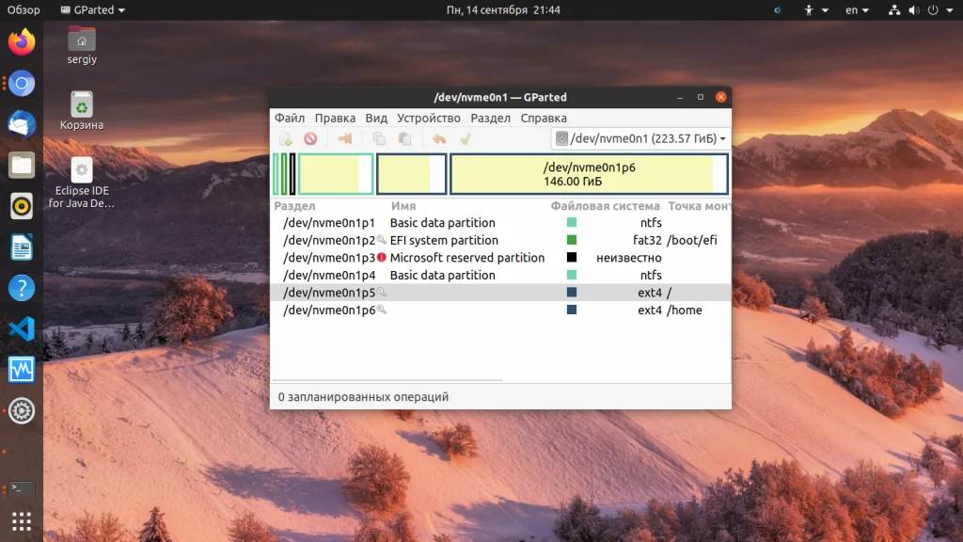Image resolution: width=963 pixels, height=542 pixels.
Task: Click the fat32 green color swatch
Action: pos(572,240)
